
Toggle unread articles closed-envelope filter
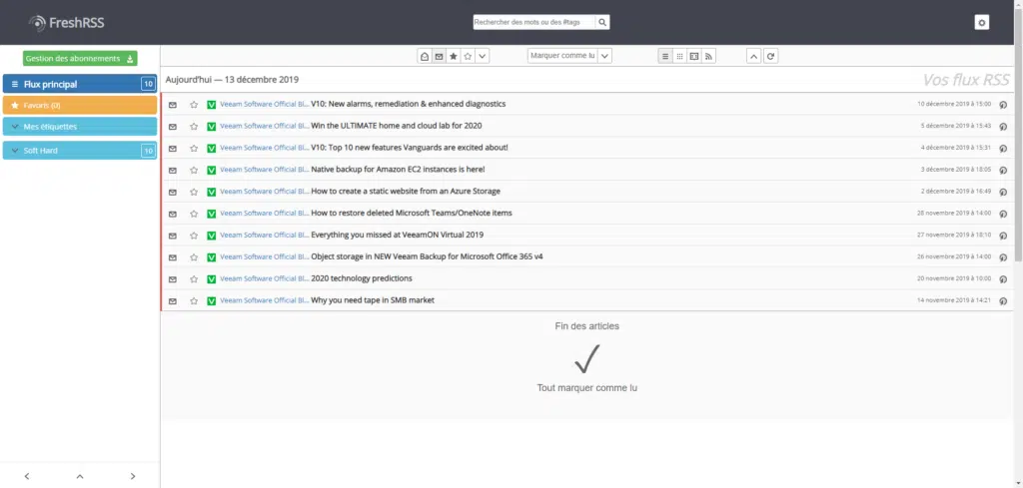tap(440, 57)
